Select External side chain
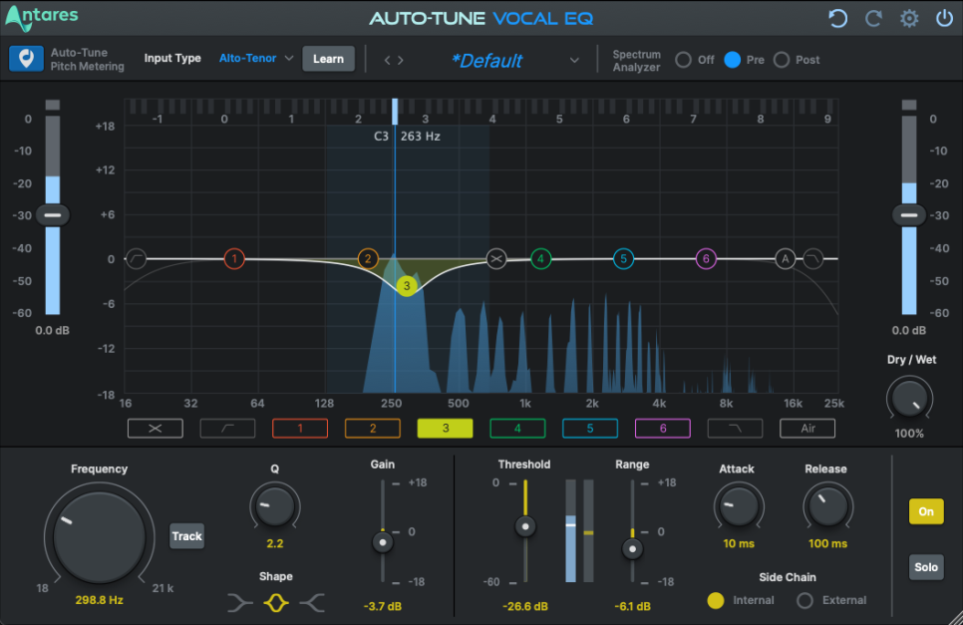Screen dimensions: 963x625 804,600
